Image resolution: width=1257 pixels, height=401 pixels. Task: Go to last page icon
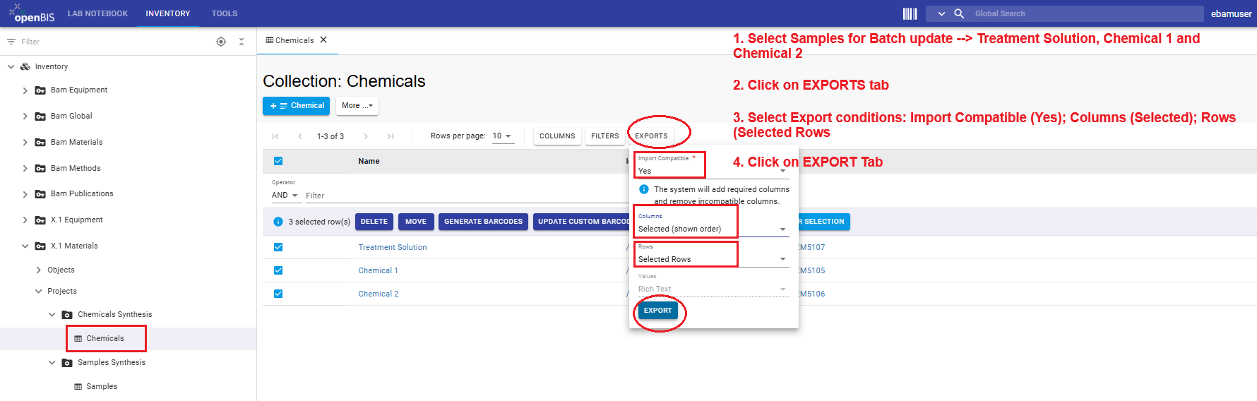(x=391, y=136)
